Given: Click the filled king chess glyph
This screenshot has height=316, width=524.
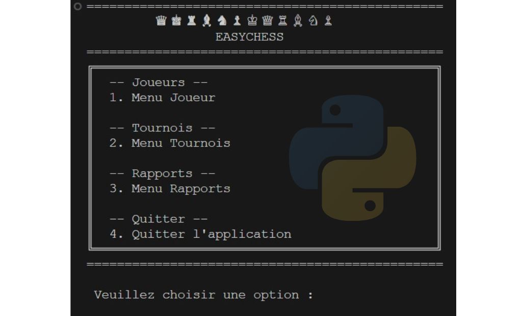Looking at the screenshot, I should coord(176,21).
